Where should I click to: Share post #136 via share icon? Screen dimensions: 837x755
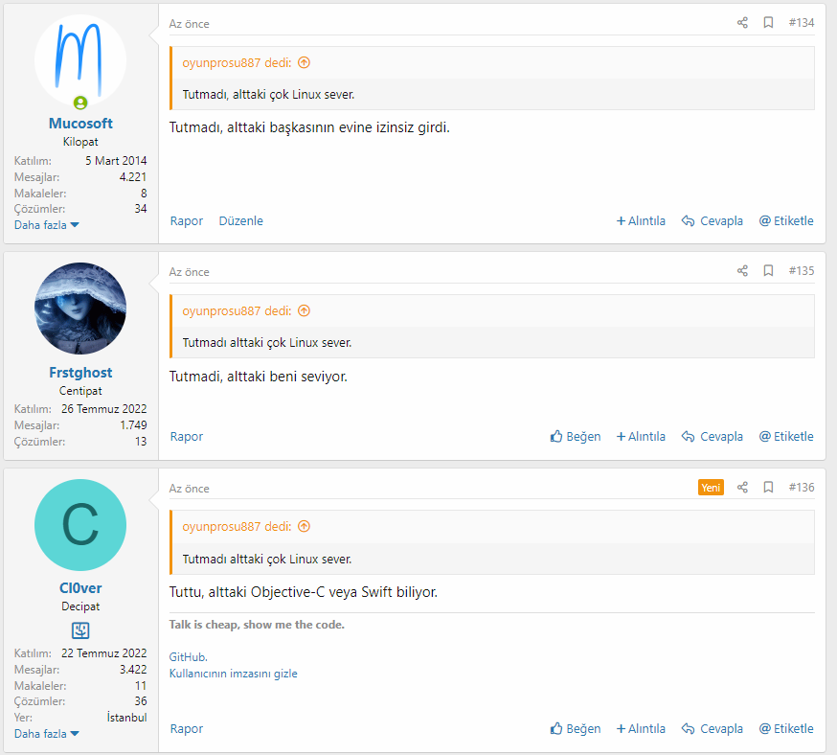point(742,487)
